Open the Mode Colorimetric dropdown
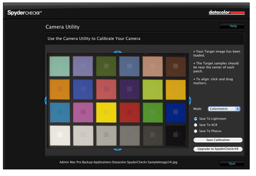This screenshot has height=176, width=256. point(224,109)
